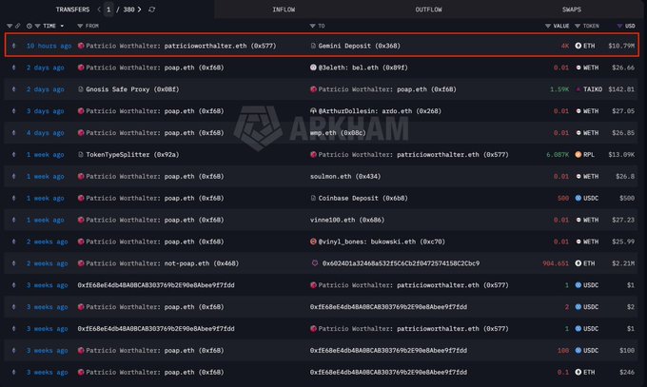Open @ArthurDollesin: ardo.eth (0x268) address
Viewport: 647px width, 387px height.
pos(380,111)
